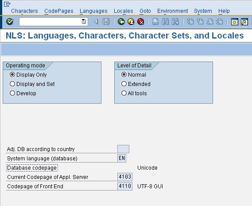Click the Find Next binoculars icon

point(175,22)
